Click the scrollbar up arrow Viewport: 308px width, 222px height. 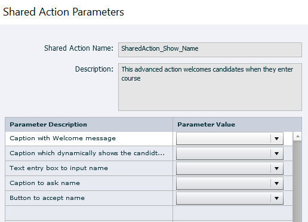pos(298,137)
